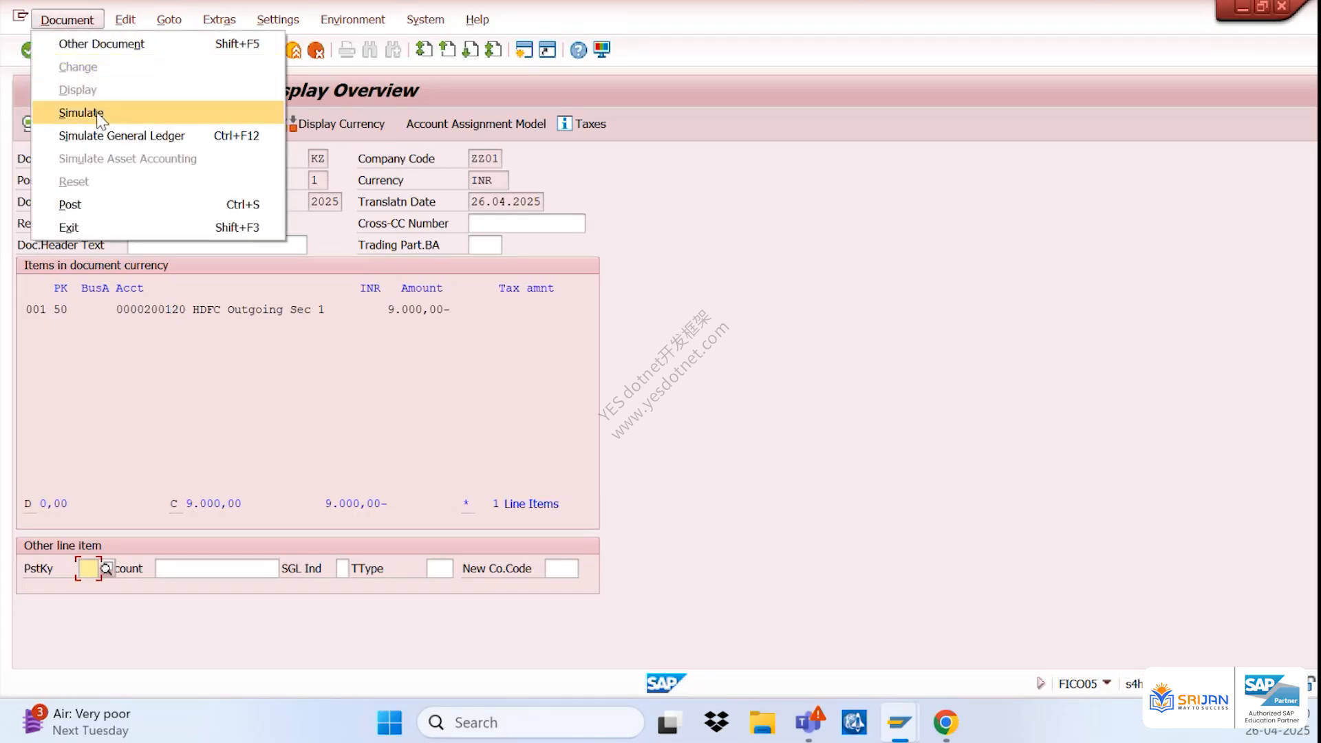1321x743 pixels.
Task: Click Account Assignment Model button
Action: pos(475,124)
